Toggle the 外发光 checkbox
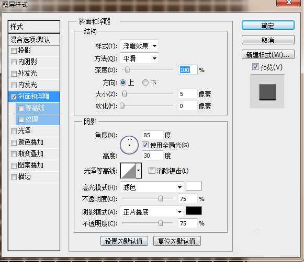The height and width of the screenshot is (262, 304). click(x=14, y=74)
